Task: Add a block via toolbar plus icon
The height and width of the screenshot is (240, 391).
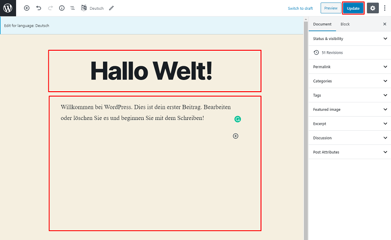Action: 27,8
